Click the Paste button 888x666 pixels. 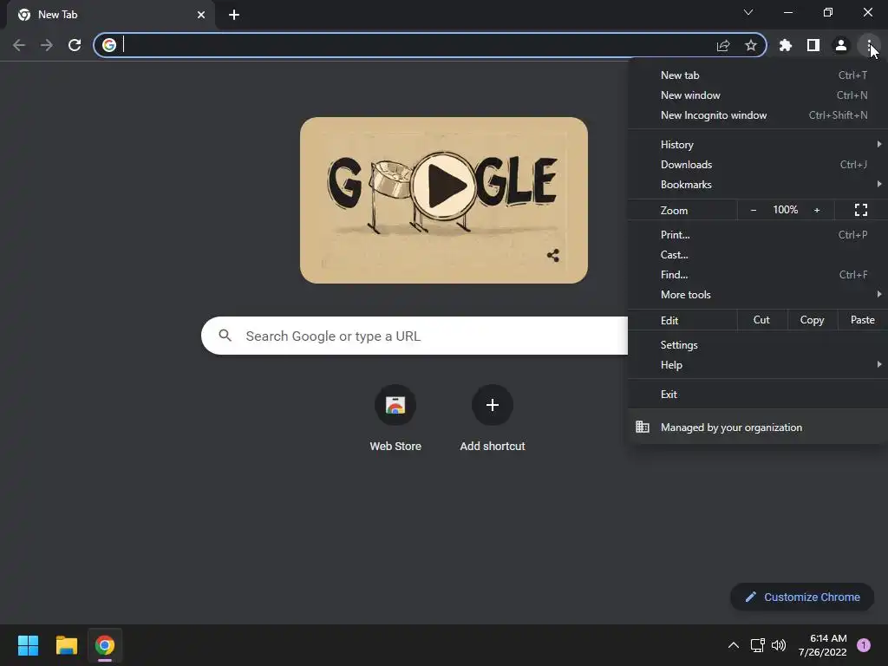pyautogui.click(x=863, y=320)
